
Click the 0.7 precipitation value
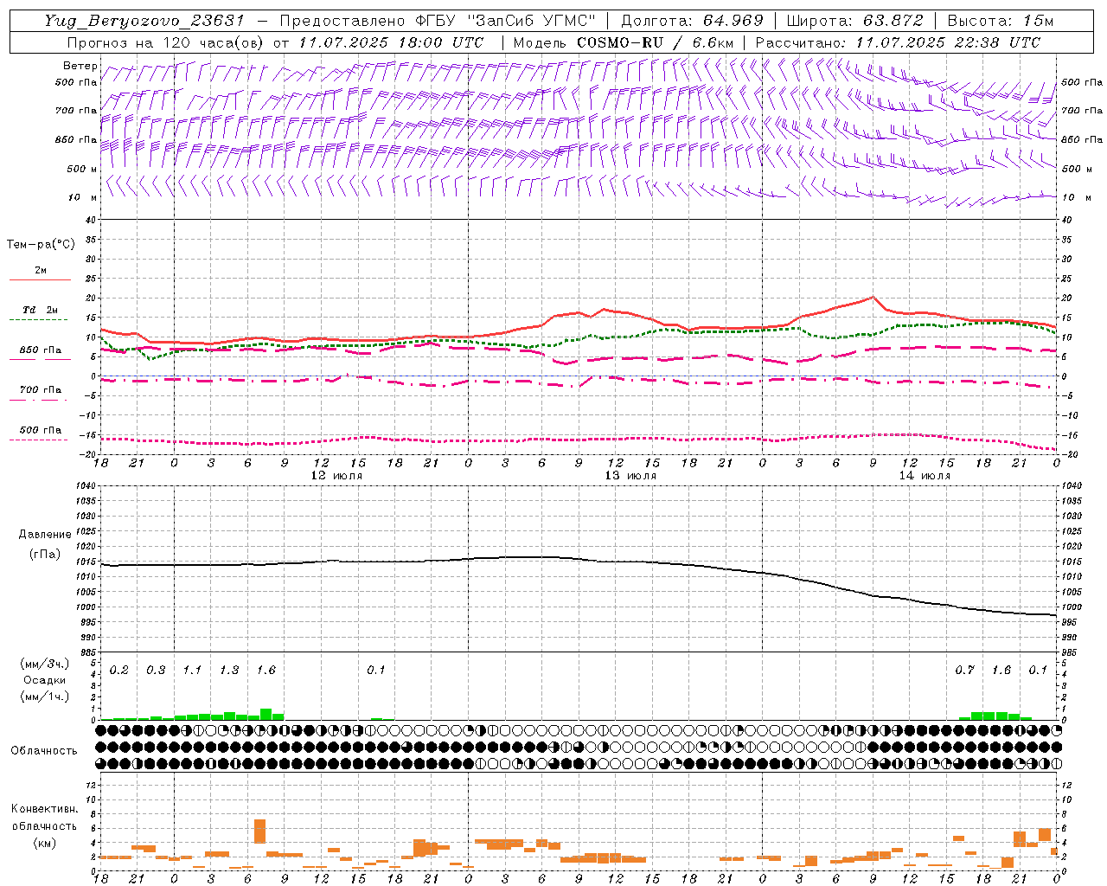pyautogui.click(x=964, y=671)
